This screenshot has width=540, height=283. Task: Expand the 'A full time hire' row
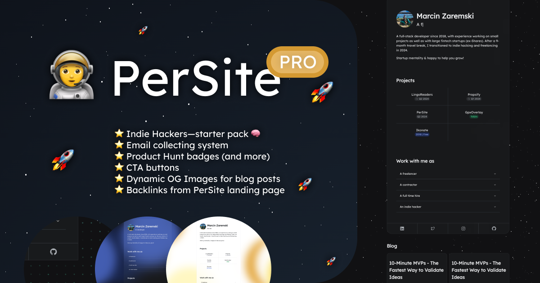point(448,196)
